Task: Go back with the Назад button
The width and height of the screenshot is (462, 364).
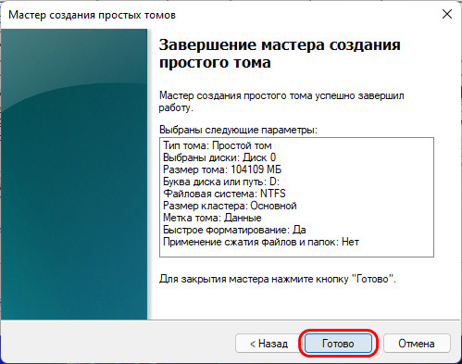Action: point(268,343)
